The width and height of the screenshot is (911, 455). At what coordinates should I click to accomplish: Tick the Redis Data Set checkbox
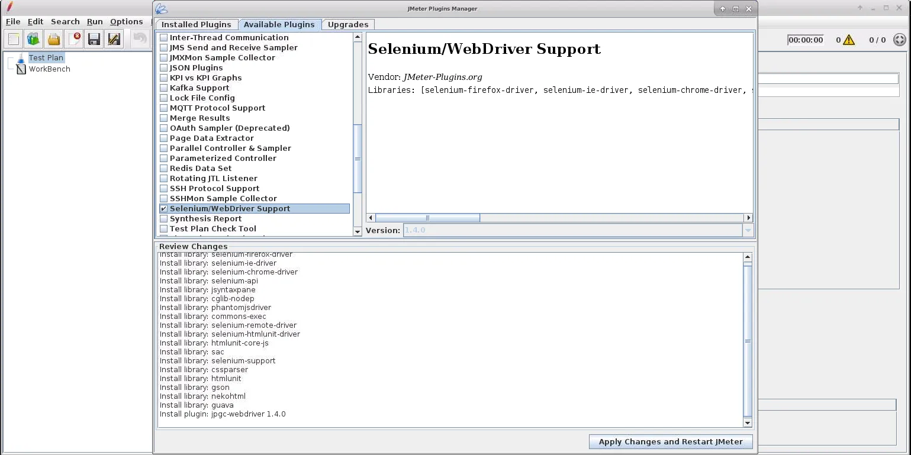coord(164,169)
